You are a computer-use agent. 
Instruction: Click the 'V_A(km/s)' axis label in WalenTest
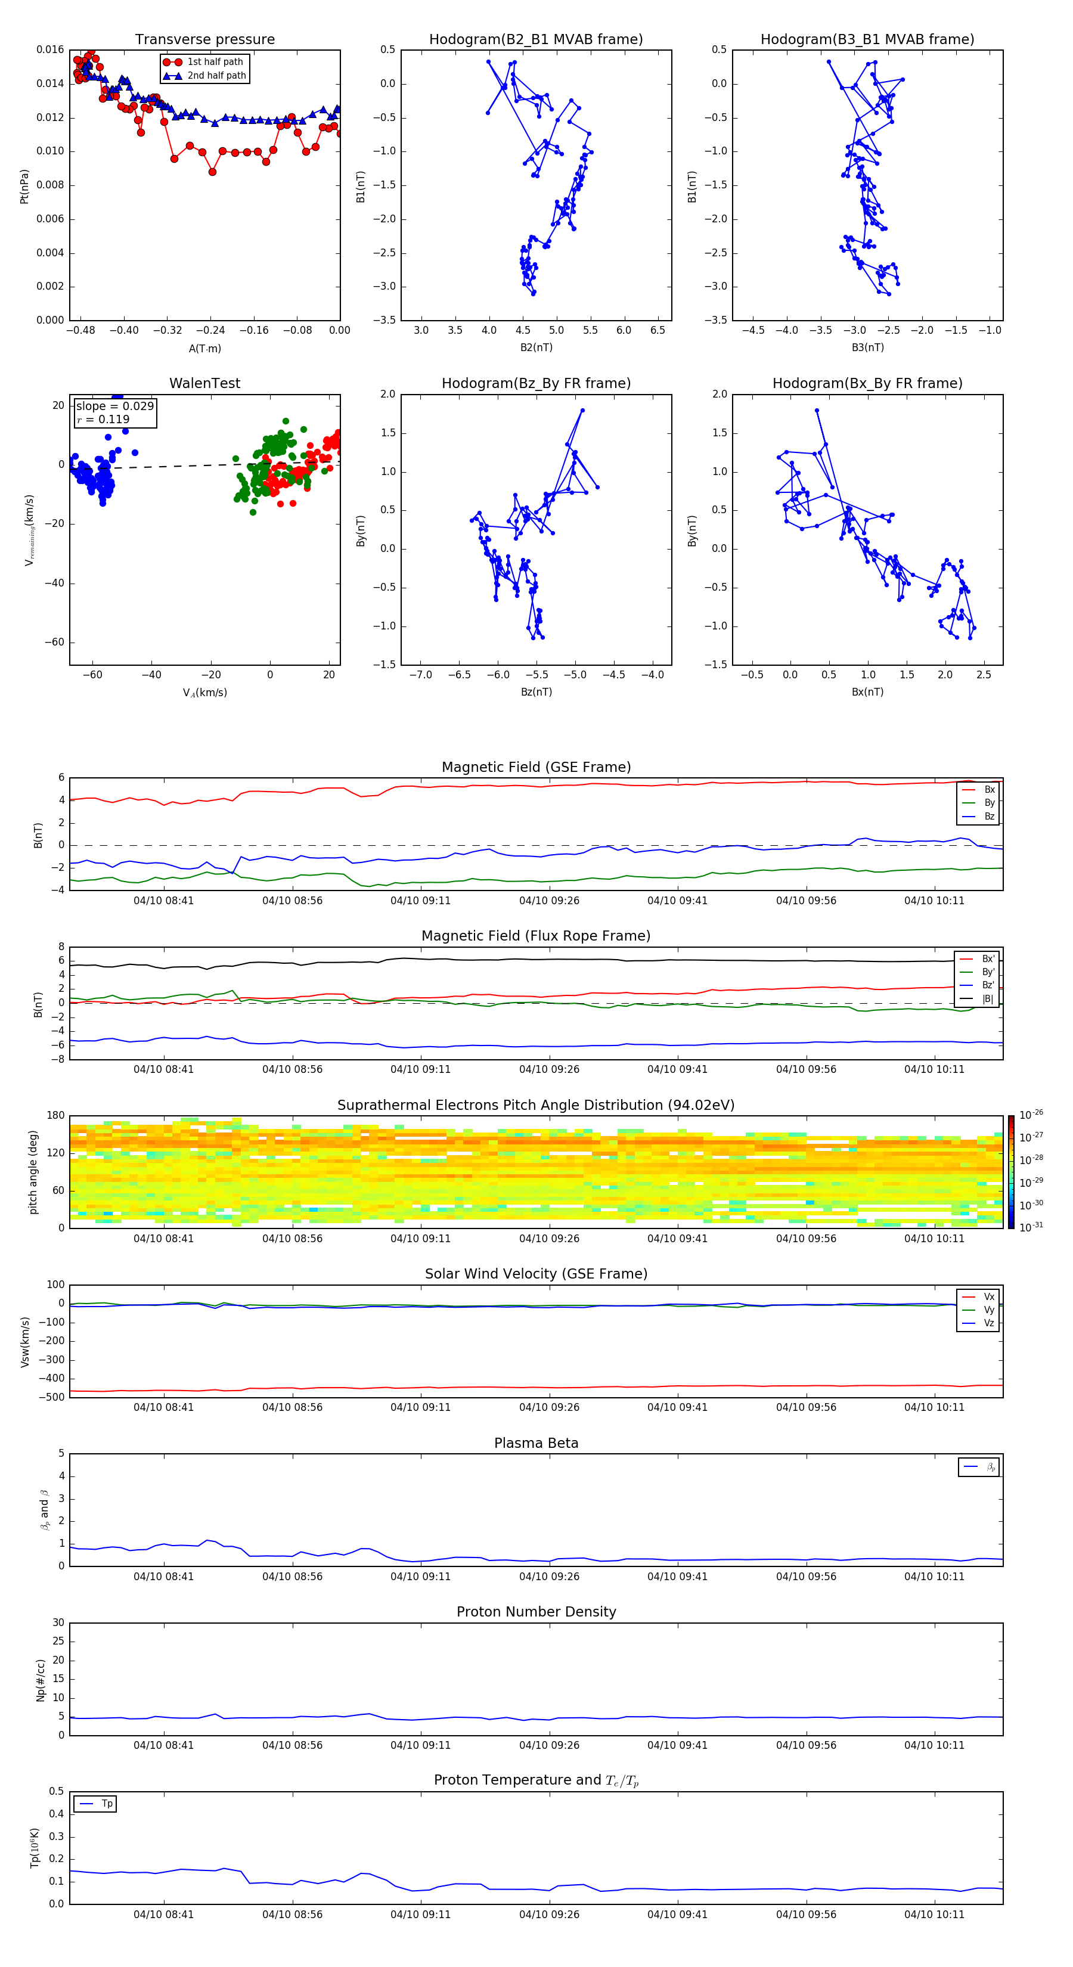click(x=204, y=693)
